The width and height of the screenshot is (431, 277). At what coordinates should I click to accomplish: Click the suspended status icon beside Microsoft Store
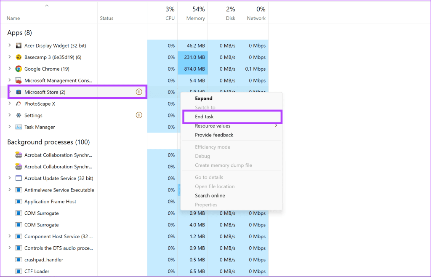click(x=139, y=92)
